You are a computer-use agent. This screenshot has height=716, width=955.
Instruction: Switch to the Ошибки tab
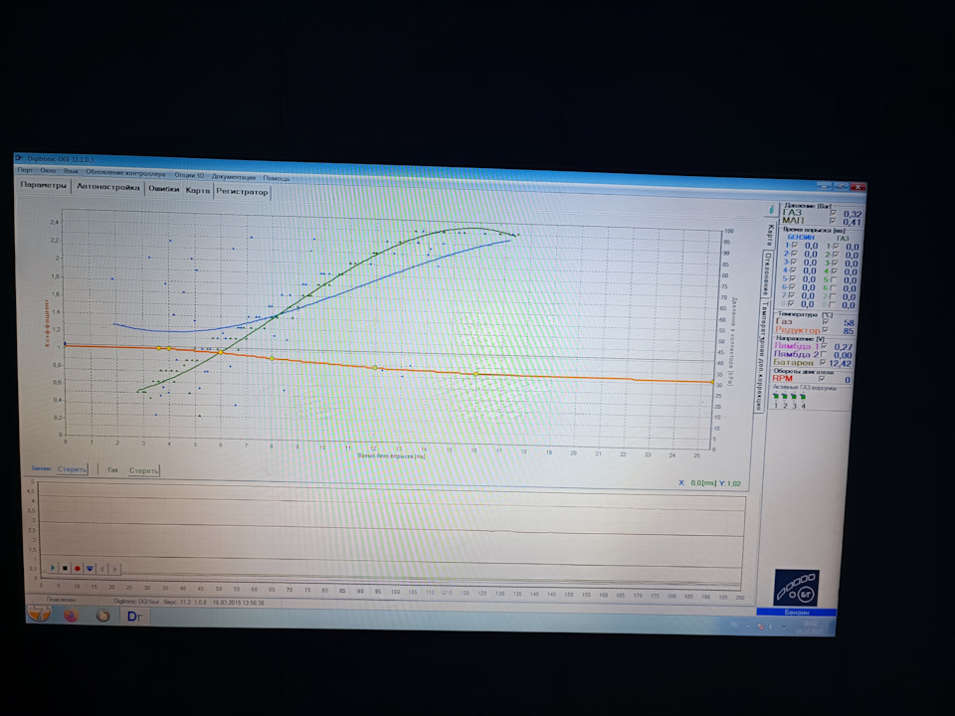tap(164, 189)
